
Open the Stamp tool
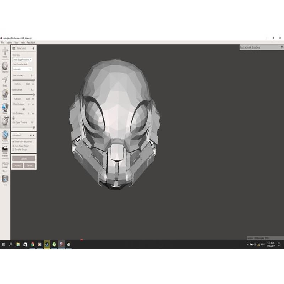tap(5, 109)
